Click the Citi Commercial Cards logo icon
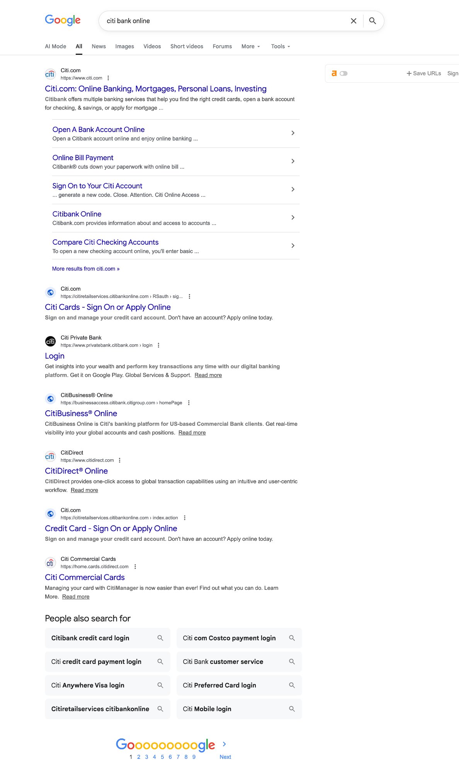The height and width of the screenshot is (772, 459). 50,562
